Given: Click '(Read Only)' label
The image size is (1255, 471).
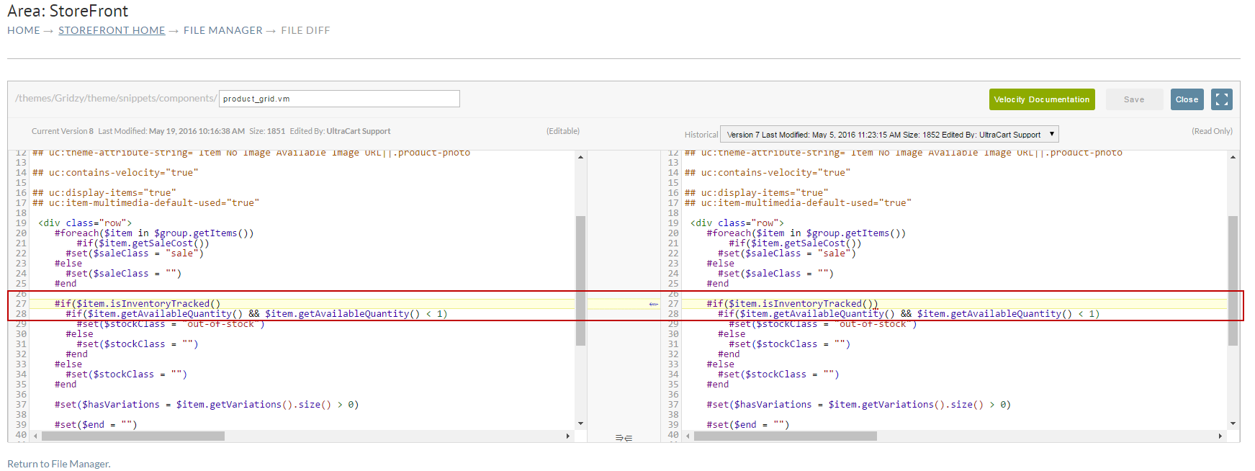Looking at the screenshot, I should point(1212,131).
